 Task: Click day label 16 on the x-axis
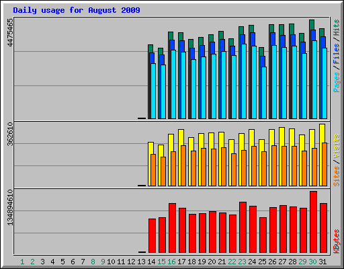click(x=171, y=262)
